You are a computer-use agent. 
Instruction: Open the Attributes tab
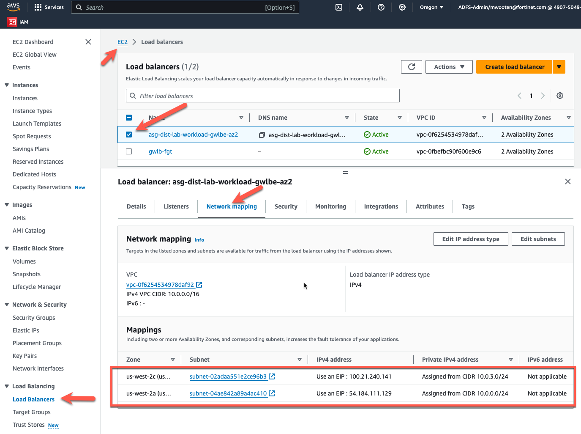click(x=430, y=206)
